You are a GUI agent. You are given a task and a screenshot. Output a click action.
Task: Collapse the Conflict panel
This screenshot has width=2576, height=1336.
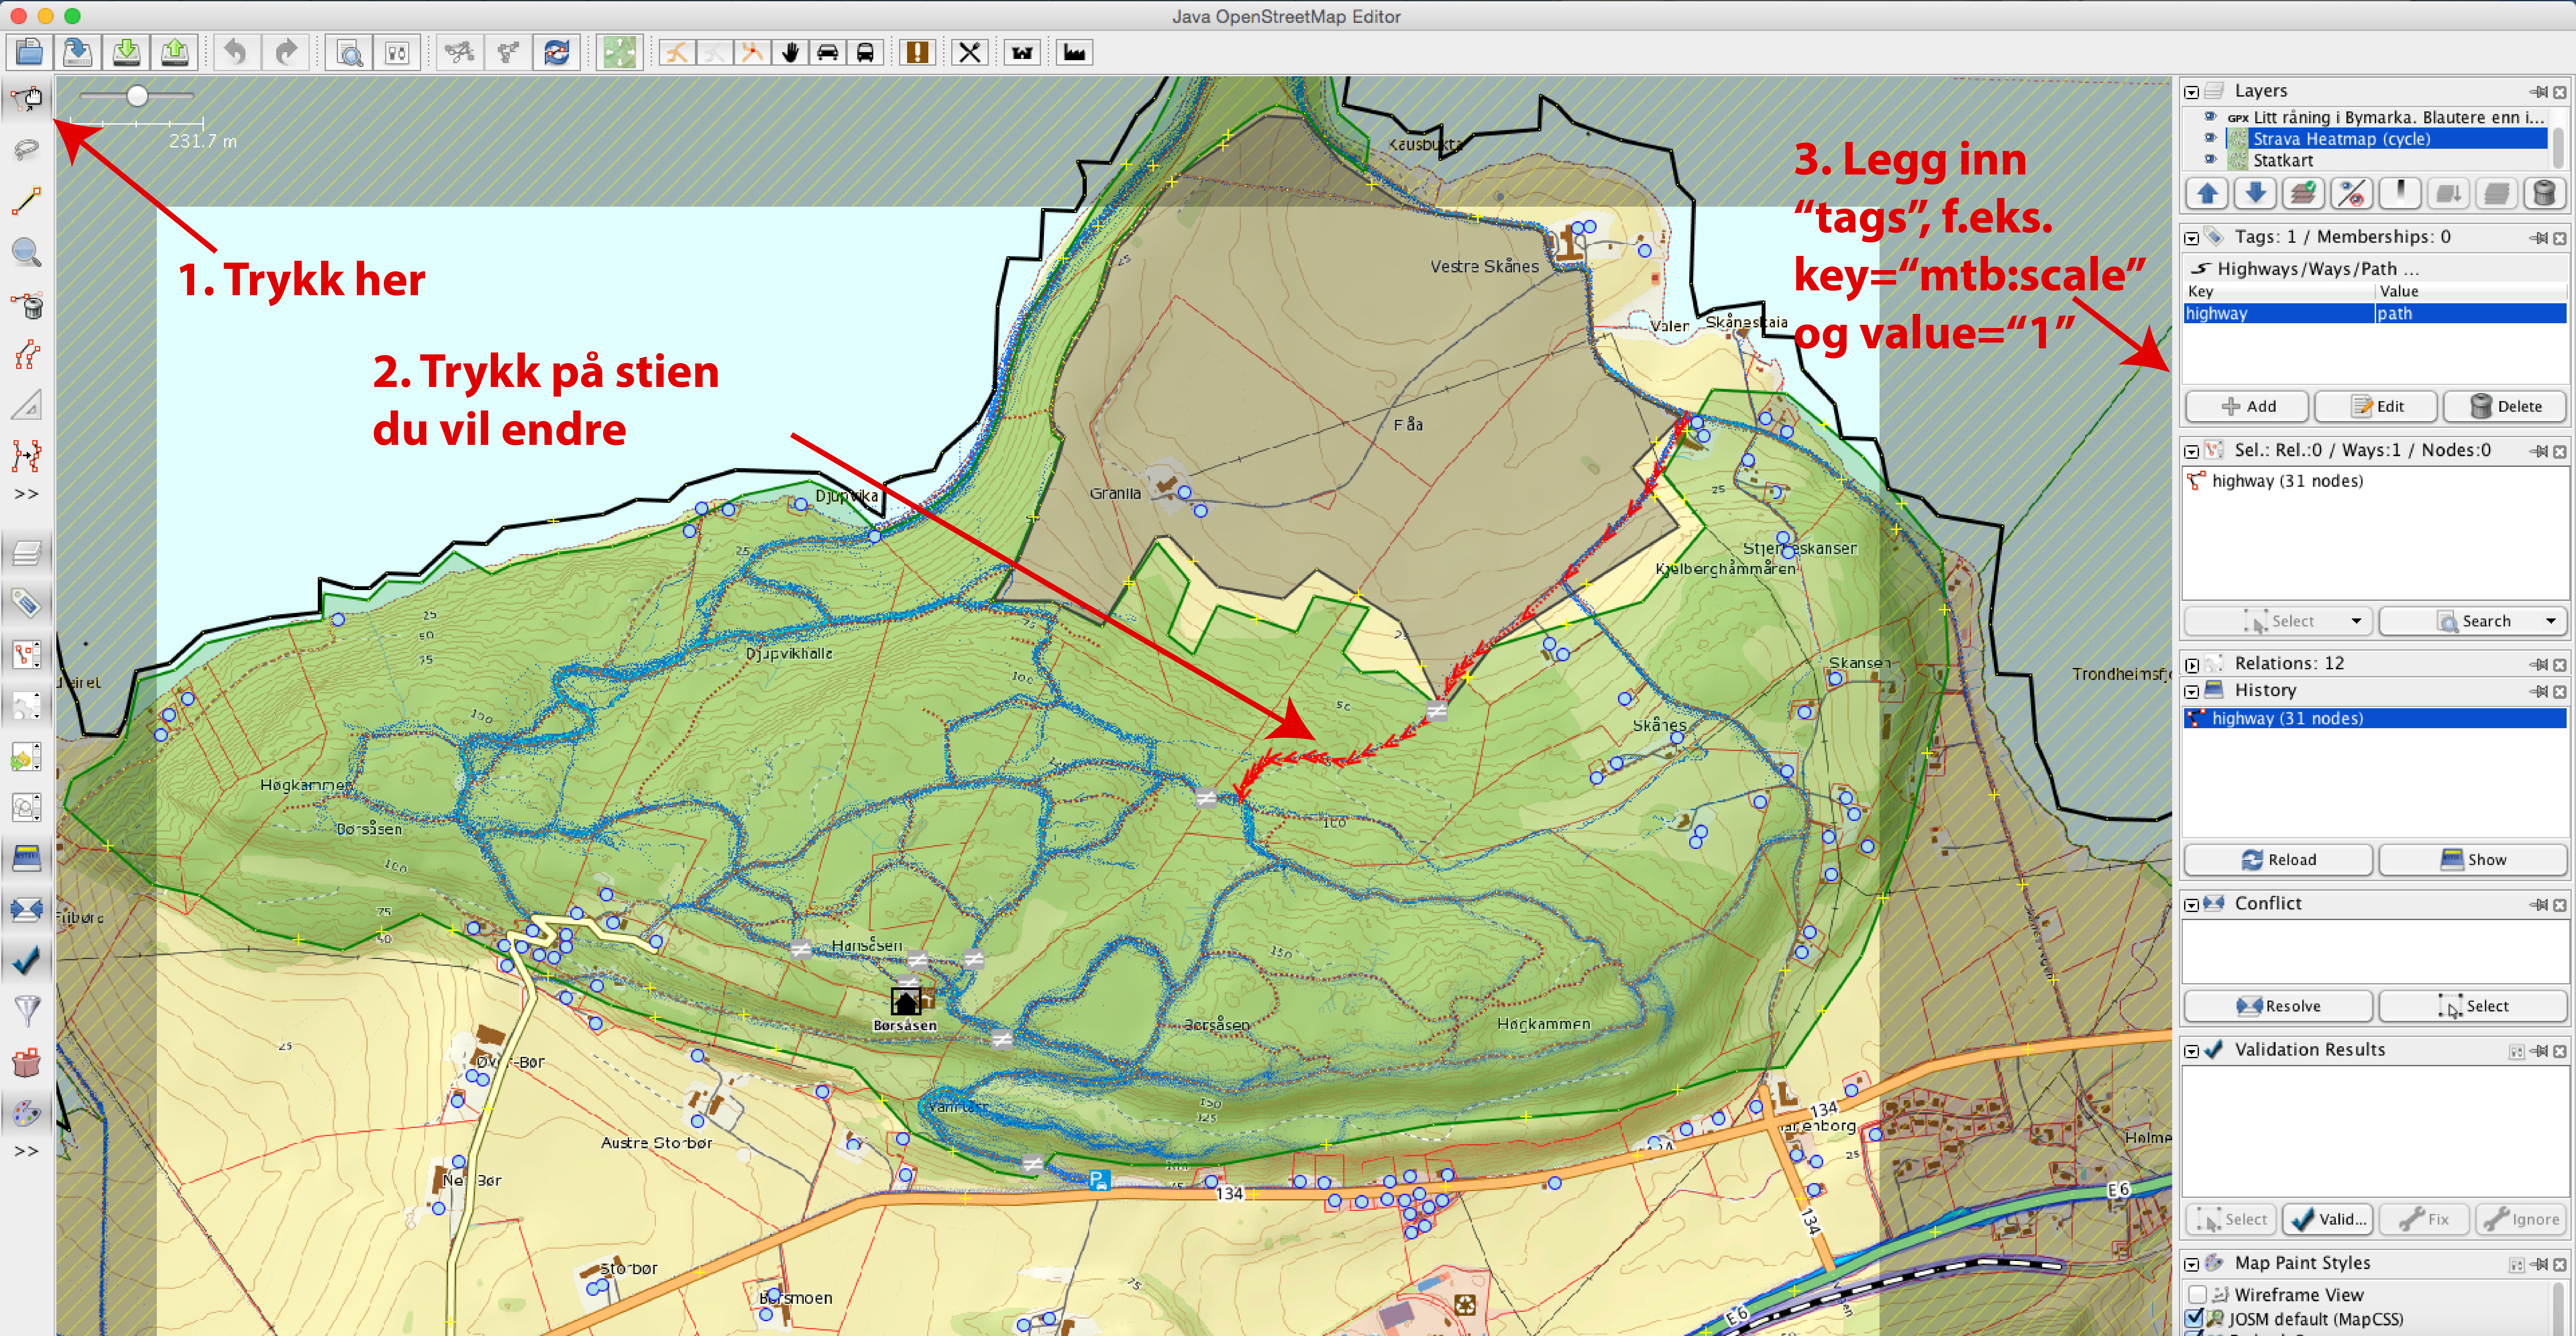[2192, 905]
